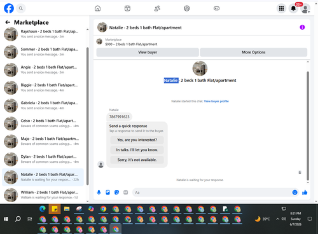Screen dimensions: 318x234
Task: Record a voice clip with microphone icon
Action: tap(99, 192)
